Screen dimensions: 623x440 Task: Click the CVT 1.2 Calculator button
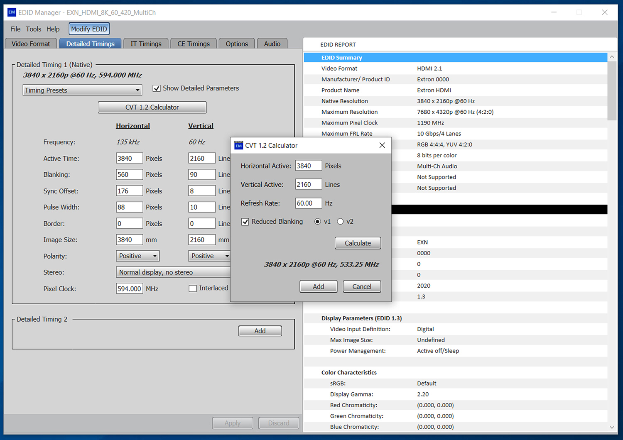[x=152, y=107]
